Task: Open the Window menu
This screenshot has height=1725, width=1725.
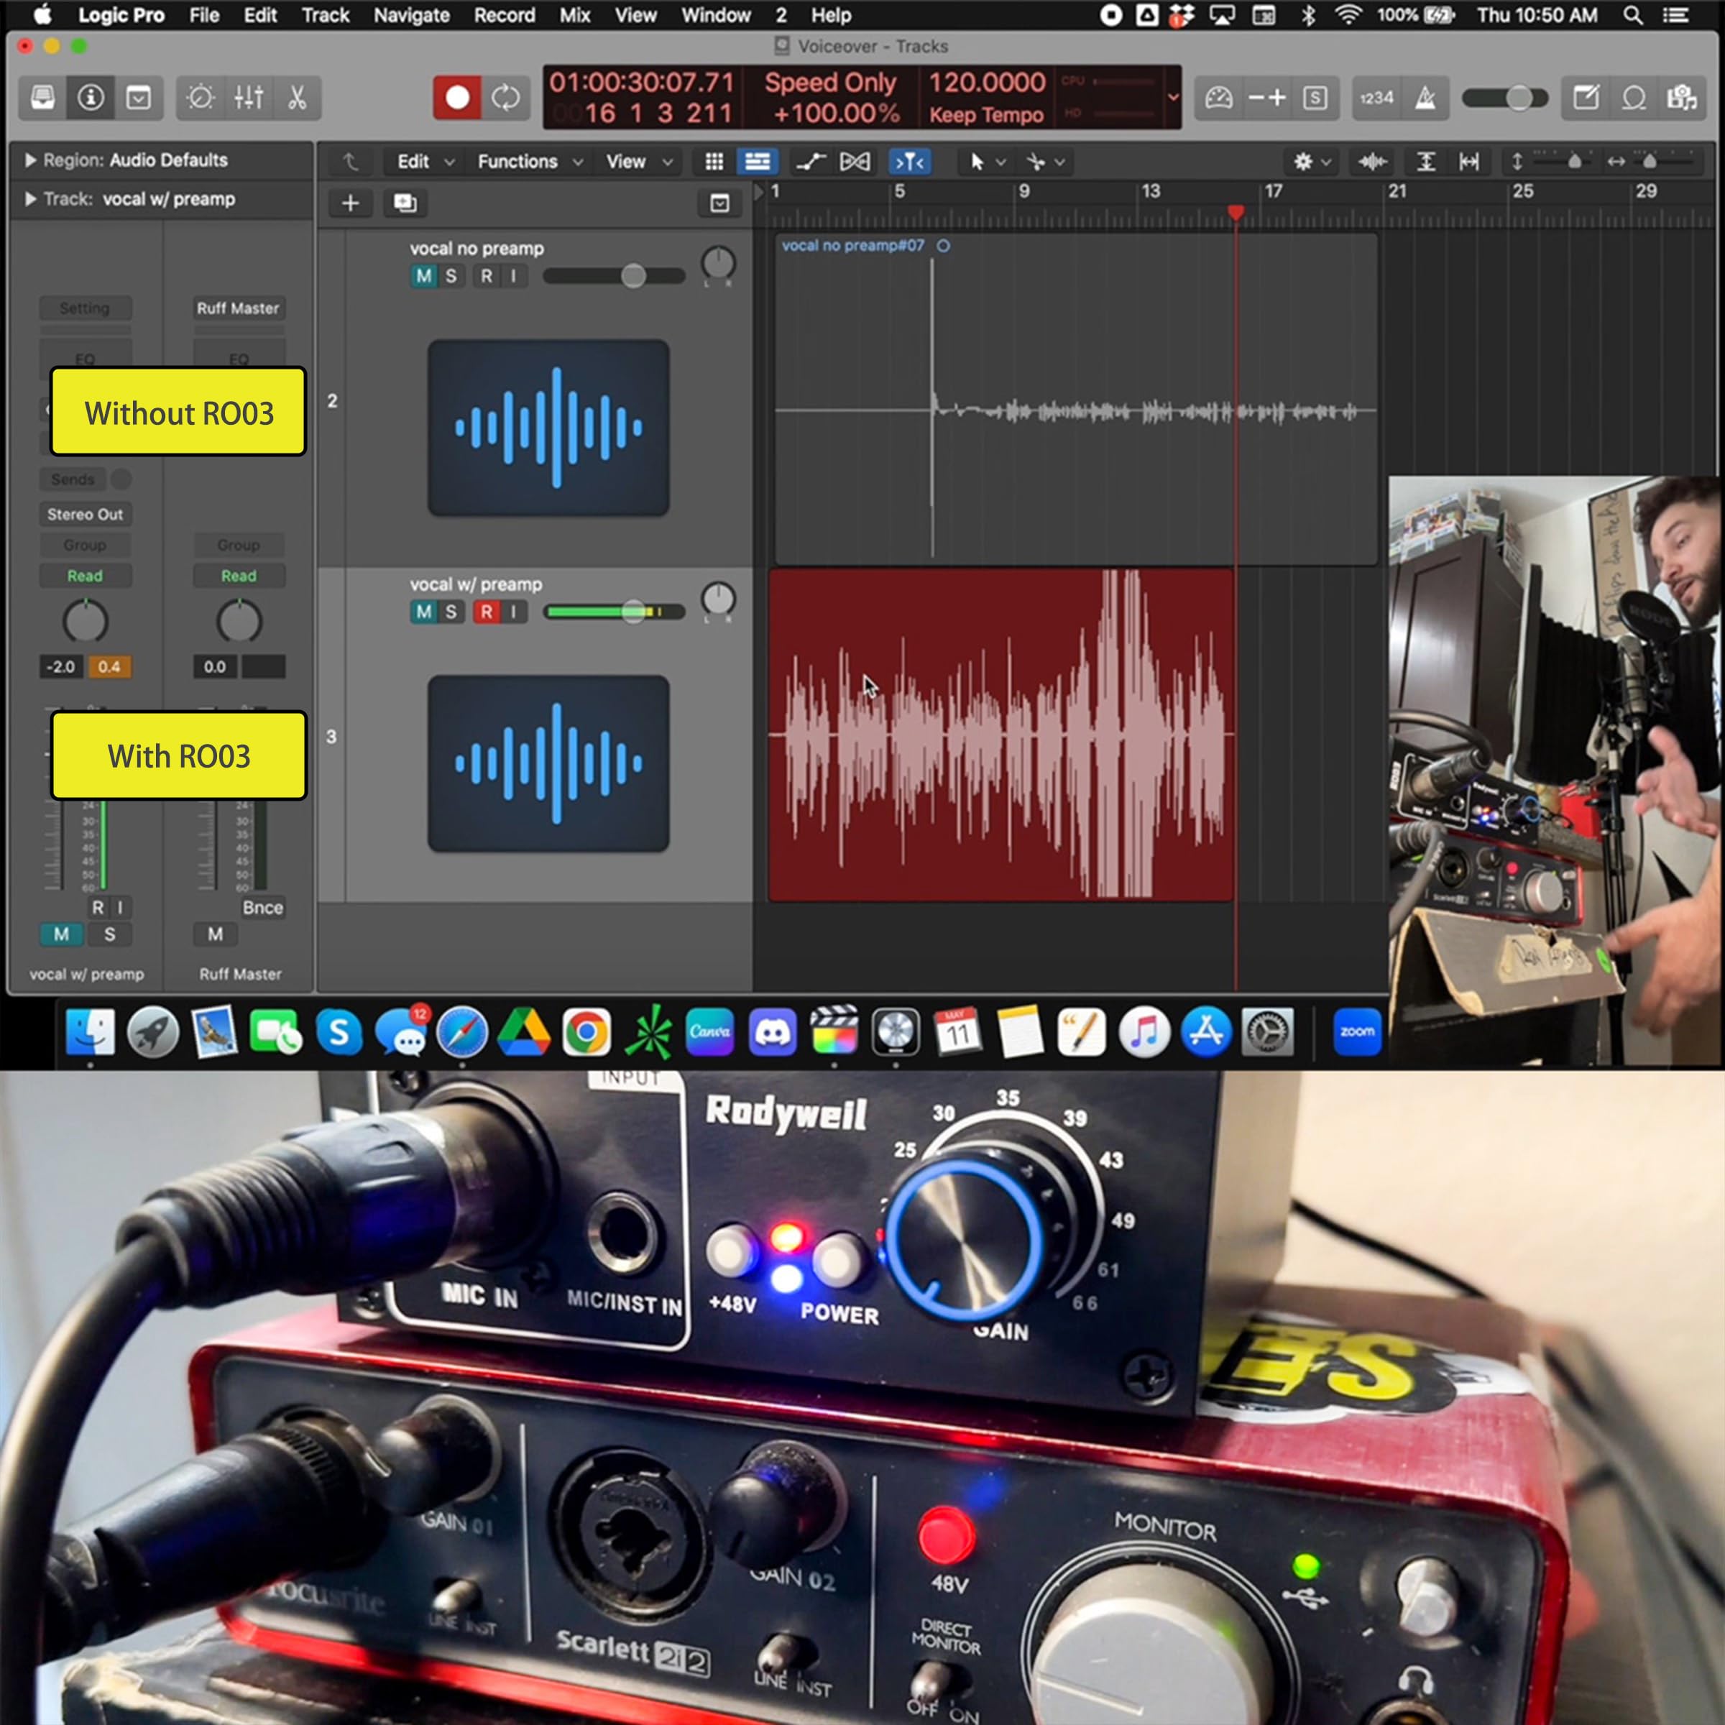Action: tap(716, 15)
